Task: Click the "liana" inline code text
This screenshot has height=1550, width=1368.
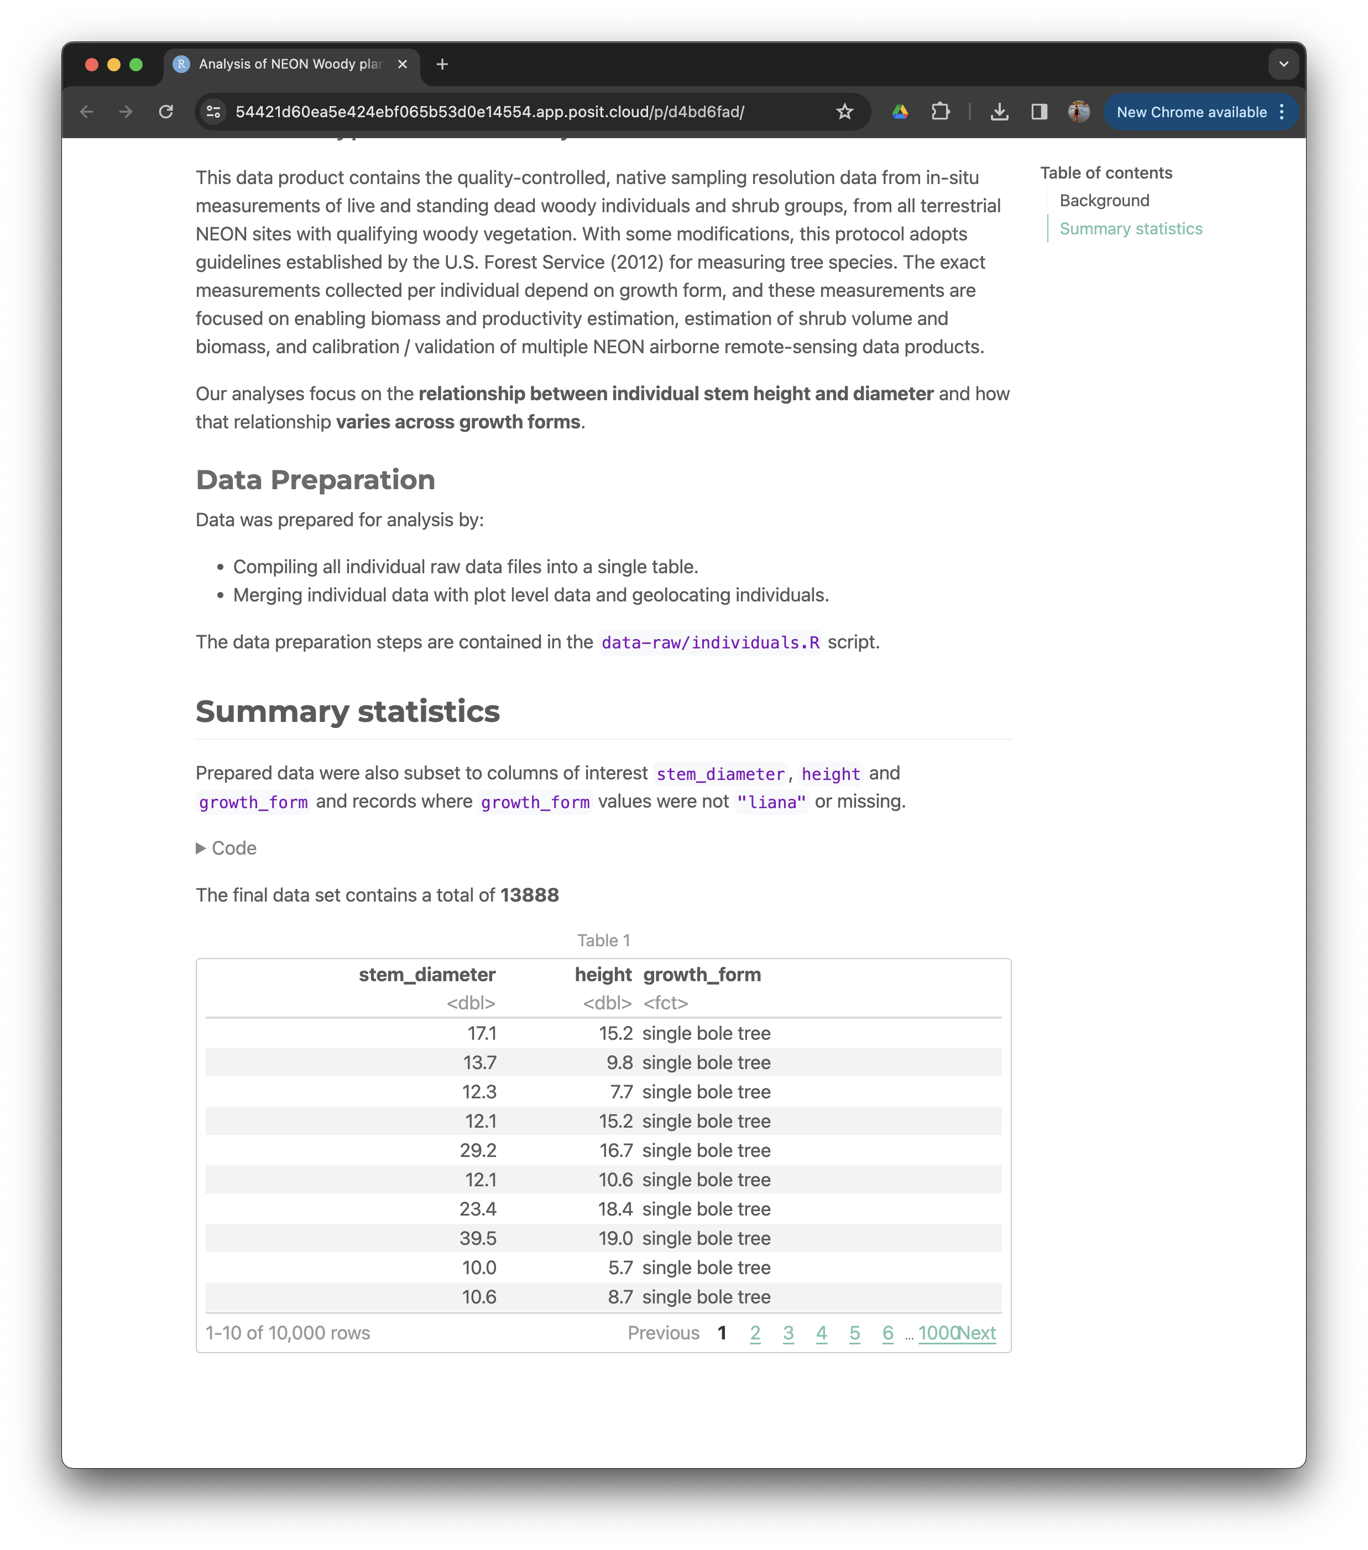Action: (771, 802)
